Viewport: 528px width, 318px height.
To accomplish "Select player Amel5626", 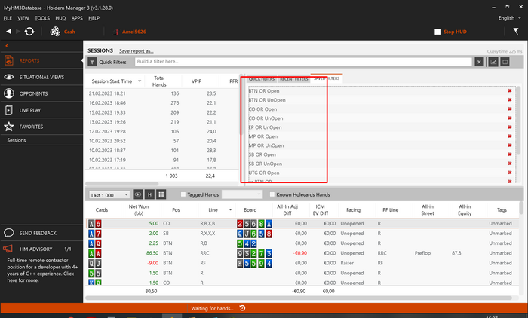I will 134,32.
